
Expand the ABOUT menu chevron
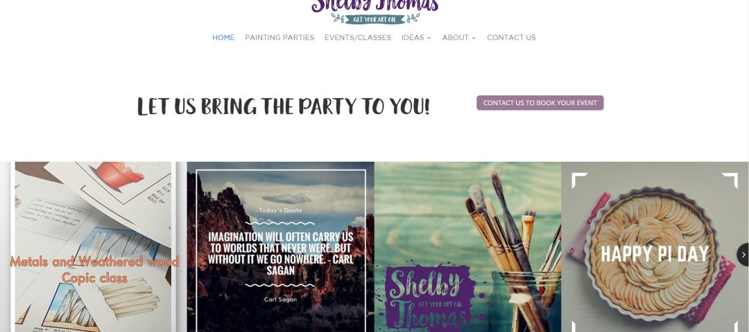point(474,37)
